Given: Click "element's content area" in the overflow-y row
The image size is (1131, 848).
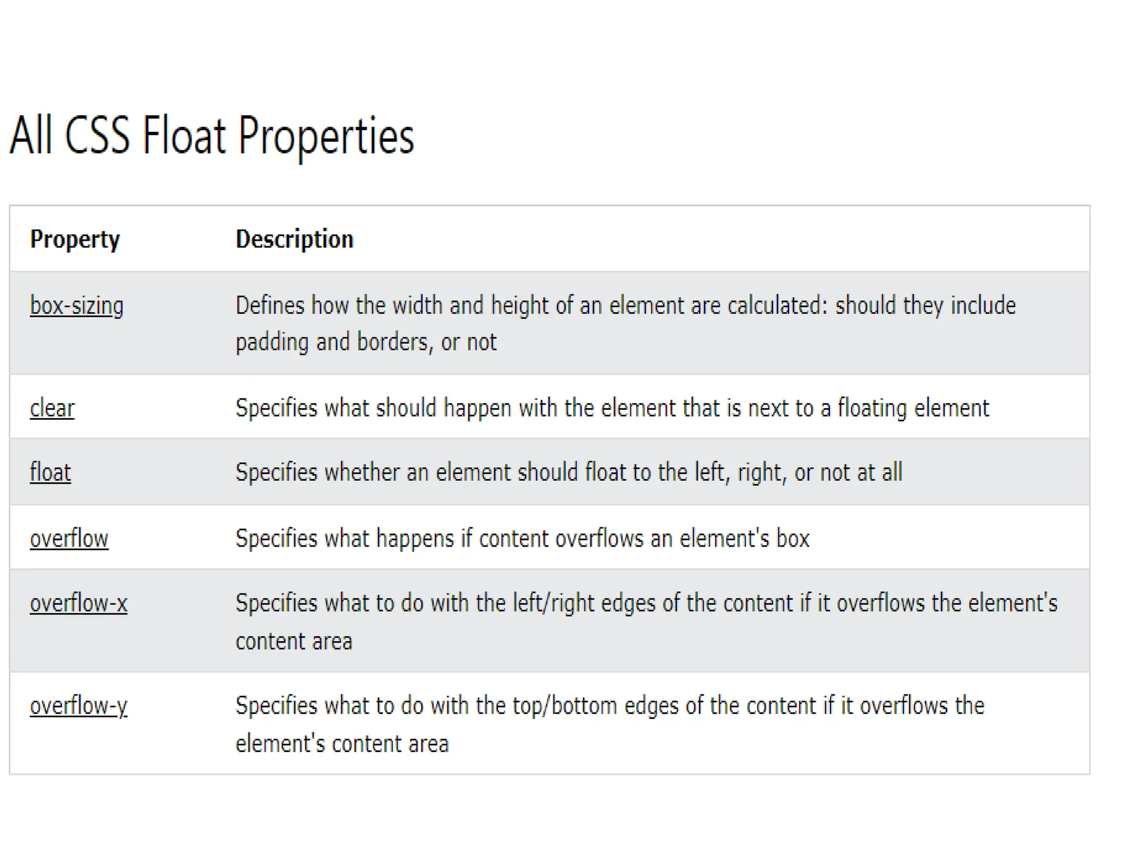Looking at the screenshot, I should [x=342, y=744].
